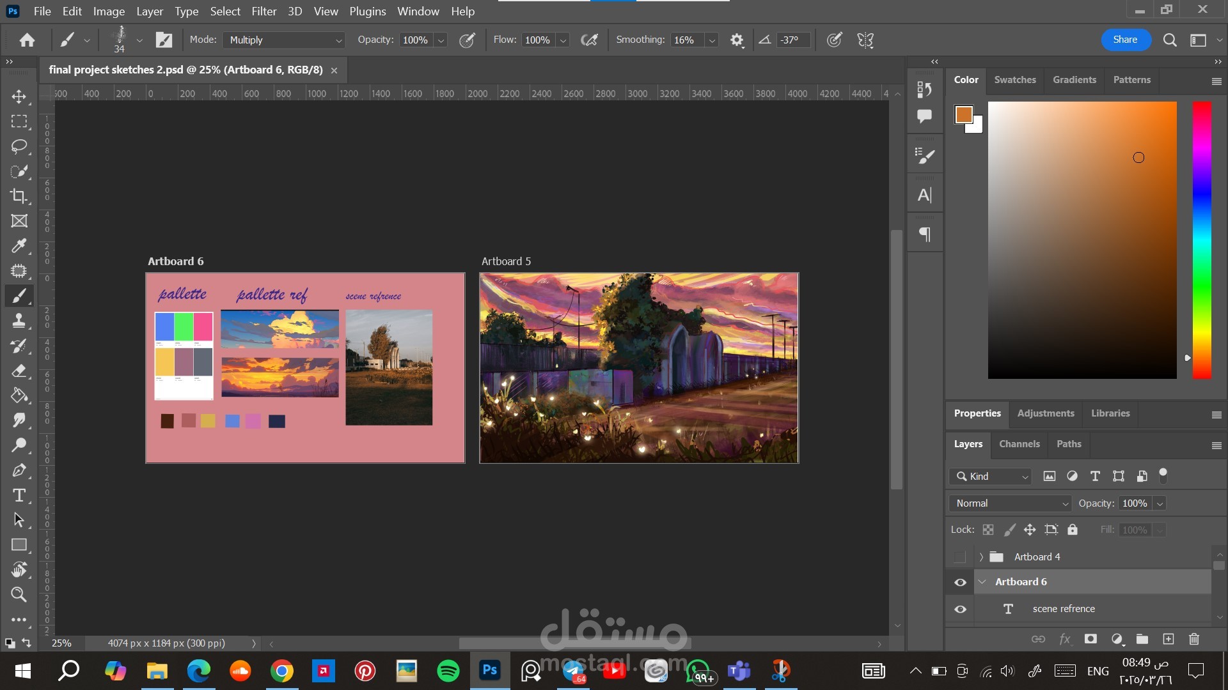Select the Eyedropper tool

pyautogui.click(x=19, y=246)
